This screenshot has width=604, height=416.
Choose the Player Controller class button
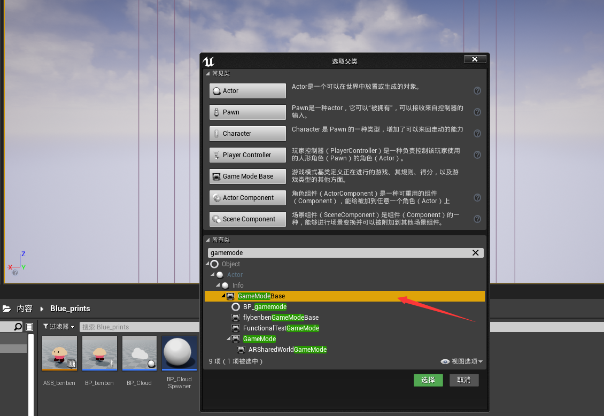pyautogui.click(x=247, y=155)
